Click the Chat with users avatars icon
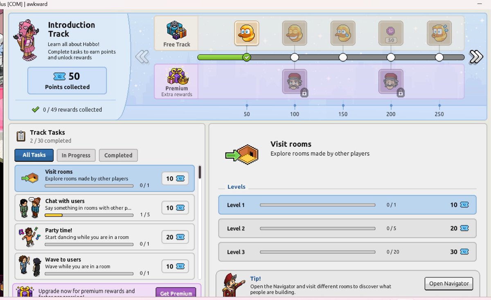The height and width of the screenshot is (300, 491). (x=30, y=208)
